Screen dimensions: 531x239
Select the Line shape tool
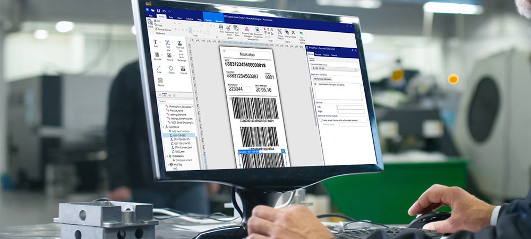coord(159,69)
